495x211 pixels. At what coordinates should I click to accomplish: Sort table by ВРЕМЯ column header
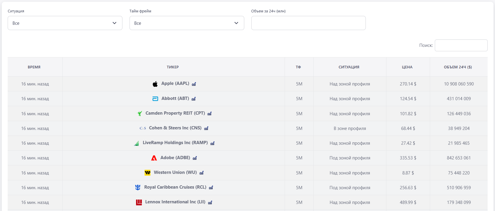(x=34, y=67)
